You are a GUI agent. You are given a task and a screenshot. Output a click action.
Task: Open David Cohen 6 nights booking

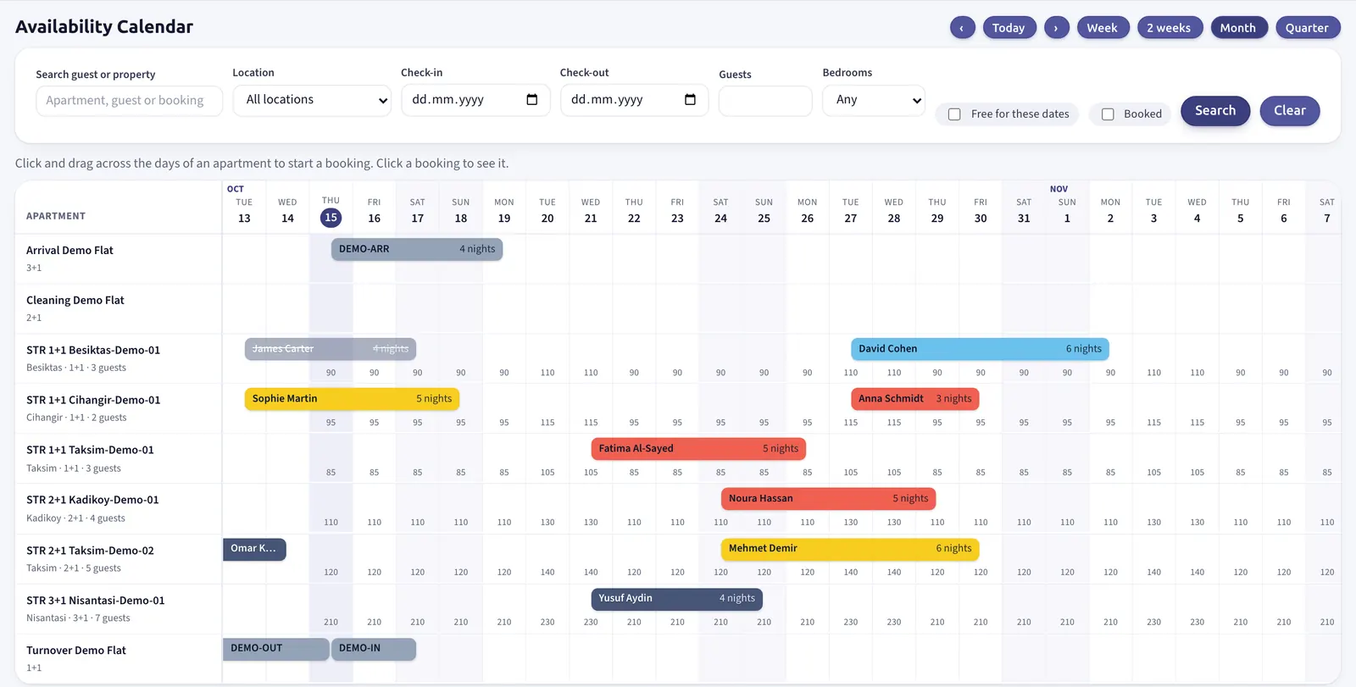point(980,349)
